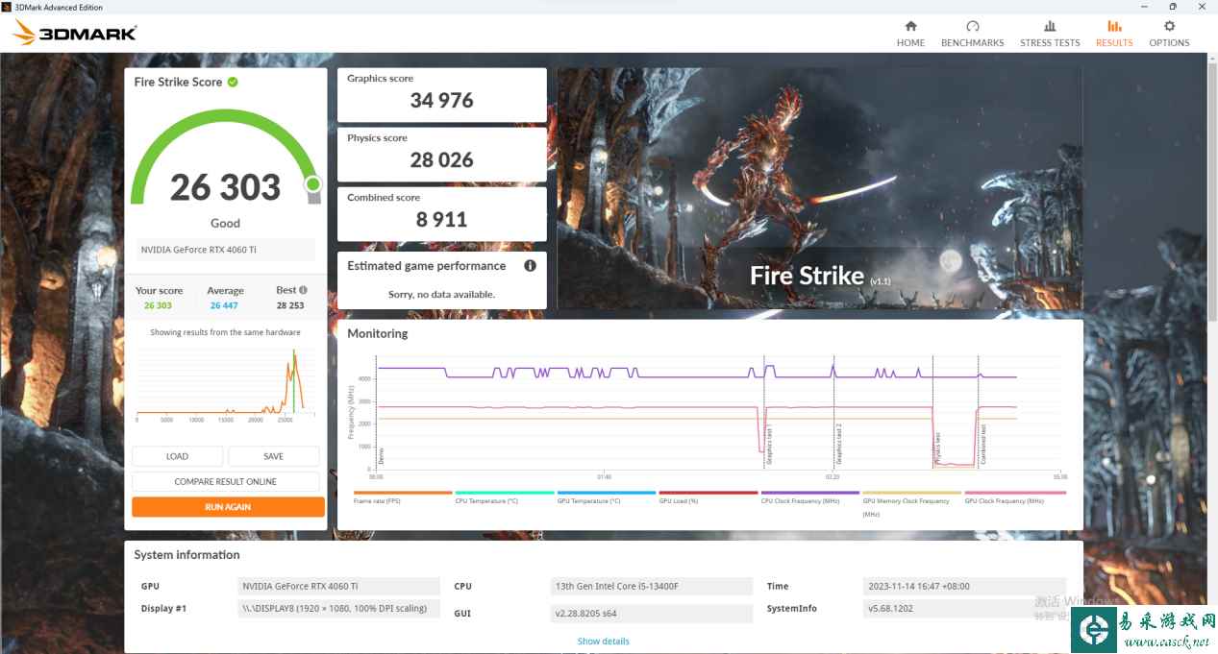The width and height of the screenshot is (1218, 654).
Task: Click the Sorry, no data available message
Action: pyautogui.click(x=441, y=294)
